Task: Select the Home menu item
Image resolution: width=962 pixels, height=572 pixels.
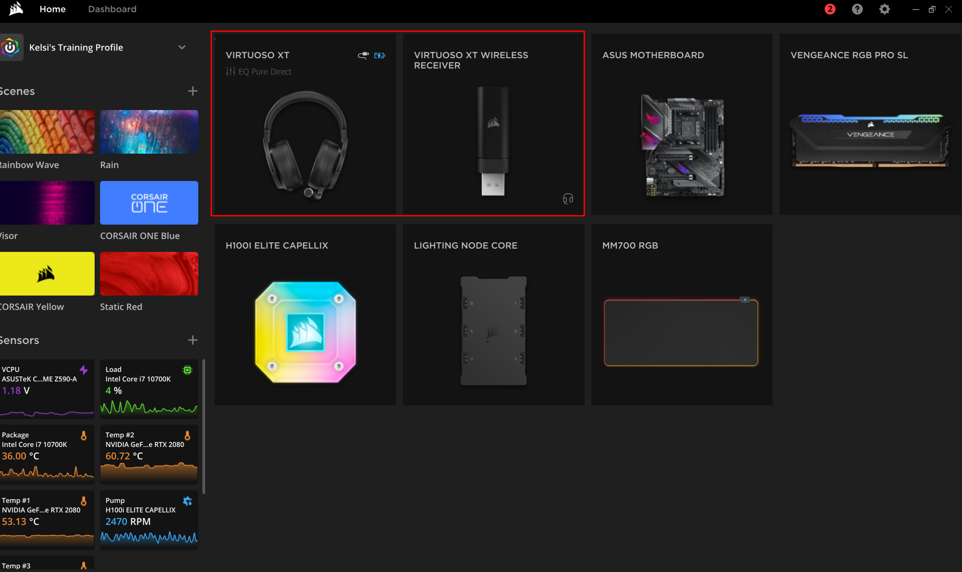Action: pyautogui.click(x=52, y=9)
